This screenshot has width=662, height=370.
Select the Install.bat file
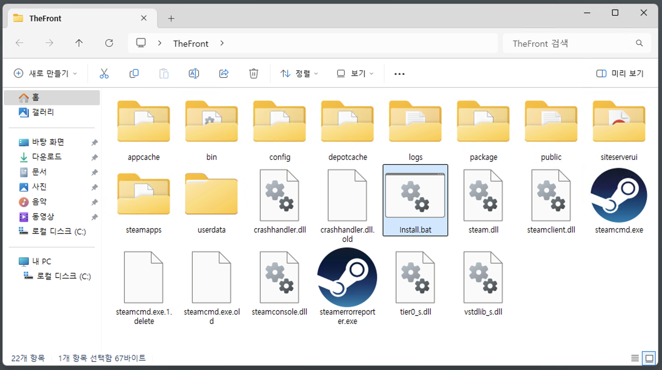tap(415, 201)
